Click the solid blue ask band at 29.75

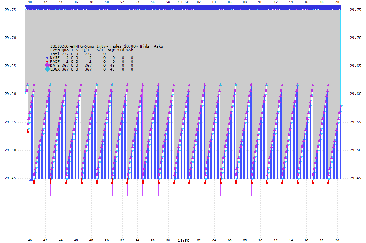(183, 7)
